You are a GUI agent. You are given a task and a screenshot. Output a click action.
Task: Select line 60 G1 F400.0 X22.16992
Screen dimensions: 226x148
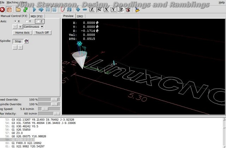tap(24, 143)
